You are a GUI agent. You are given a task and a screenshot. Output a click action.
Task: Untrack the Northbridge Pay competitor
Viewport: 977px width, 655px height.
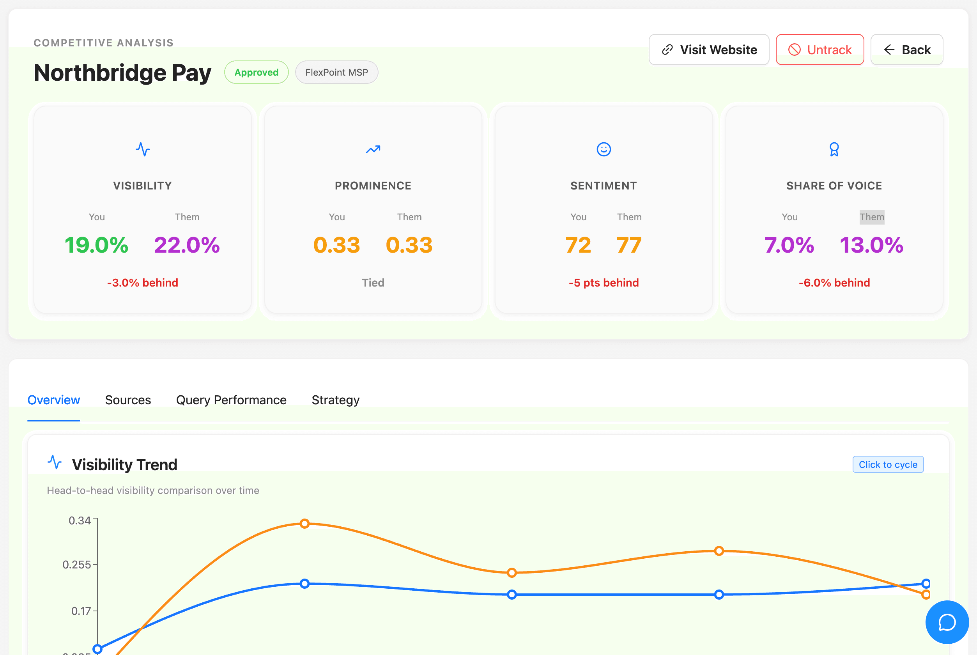click(820, 49)
